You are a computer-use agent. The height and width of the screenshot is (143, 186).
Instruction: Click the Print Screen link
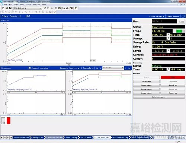point(173,16)
